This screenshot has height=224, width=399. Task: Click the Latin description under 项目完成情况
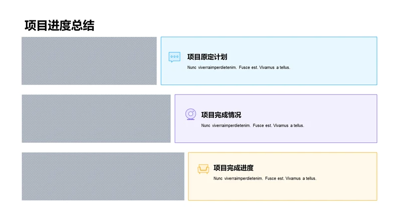(253, 125)
